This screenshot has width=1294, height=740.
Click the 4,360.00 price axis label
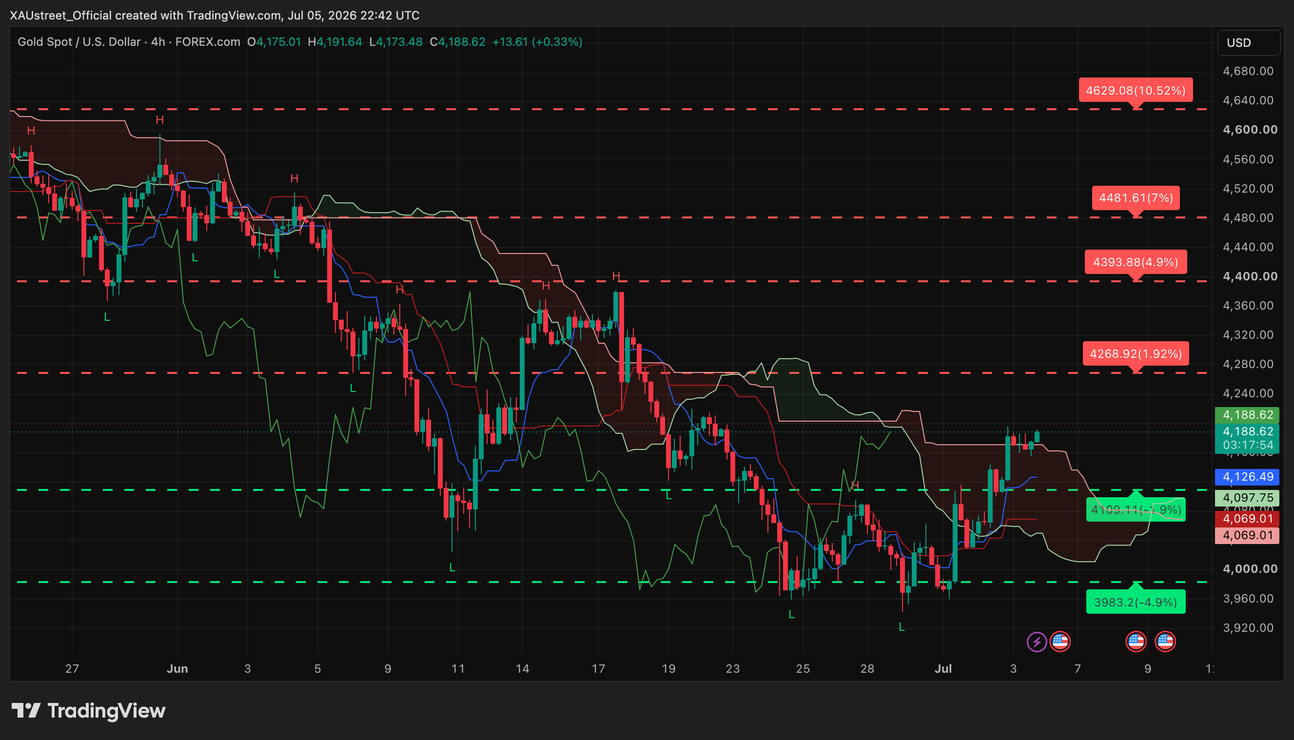click(x=1248, y=306)
